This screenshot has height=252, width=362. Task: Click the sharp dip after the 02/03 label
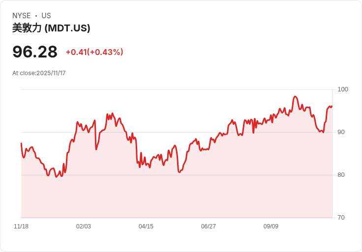96,149
